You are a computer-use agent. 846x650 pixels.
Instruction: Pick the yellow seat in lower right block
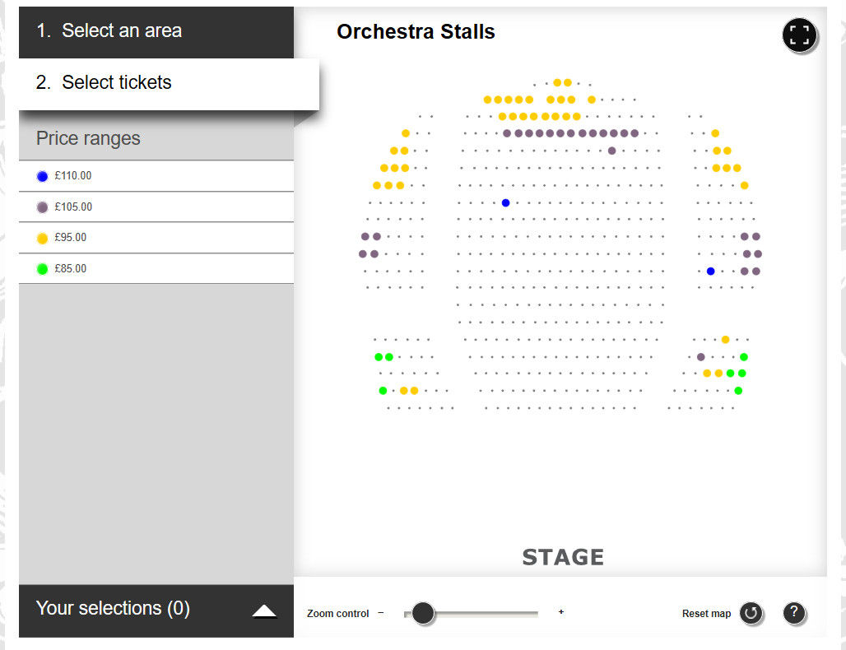click(725, 339)
